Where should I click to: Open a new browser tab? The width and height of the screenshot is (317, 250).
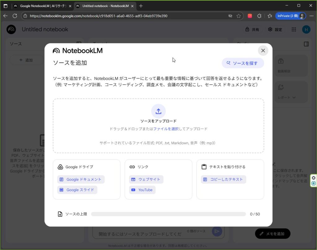coord(141,6)
